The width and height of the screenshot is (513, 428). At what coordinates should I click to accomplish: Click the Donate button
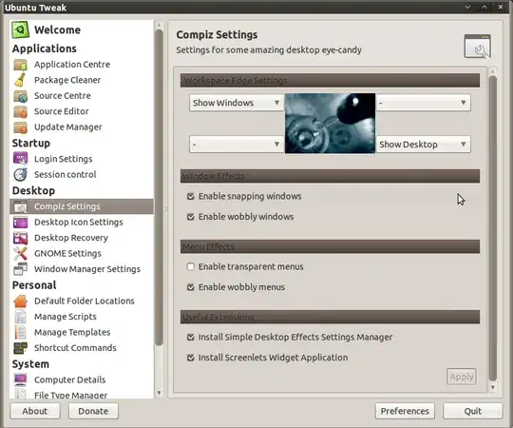[93, 411]
